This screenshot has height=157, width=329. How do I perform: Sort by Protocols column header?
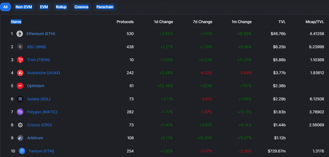(x=125, y=22)
